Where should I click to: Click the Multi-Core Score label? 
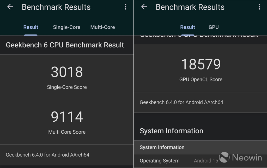(x=67, y=132)
